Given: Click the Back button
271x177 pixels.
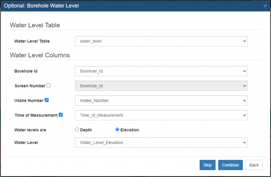Looking at the screenshot, I should tap(254, 165).
